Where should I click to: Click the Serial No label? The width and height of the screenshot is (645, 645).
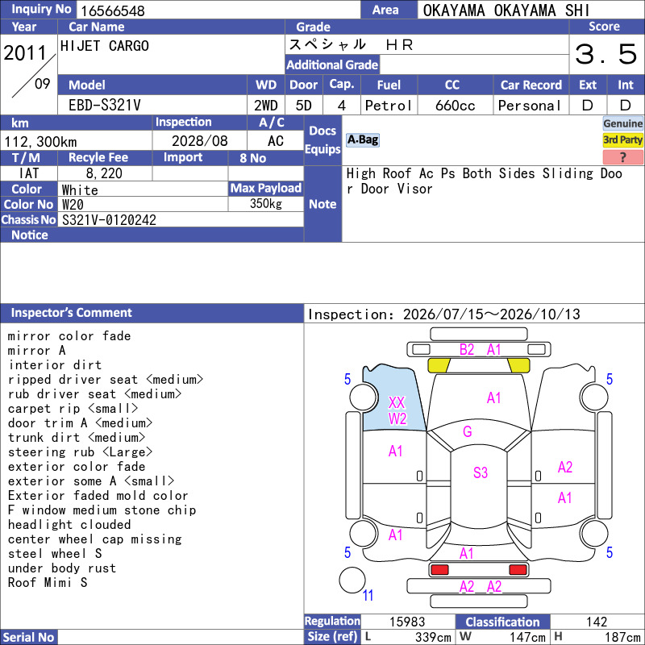click(28, 637)
